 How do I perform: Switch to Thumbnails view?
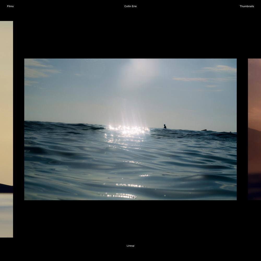click(247, 6)
